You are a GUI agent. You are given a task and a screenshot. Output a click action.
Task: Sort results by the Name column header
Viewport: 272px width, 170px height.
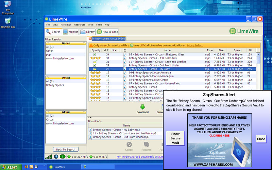[167, 50]
